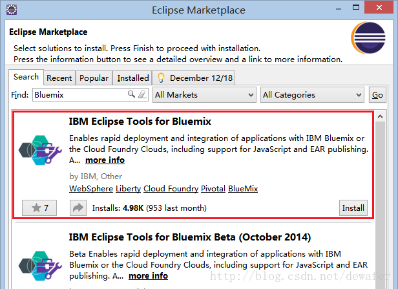Viewport: 398px width, 289px height.
Task: Click the search magnifier icon in Find field
Action: (x=131, y=94)
